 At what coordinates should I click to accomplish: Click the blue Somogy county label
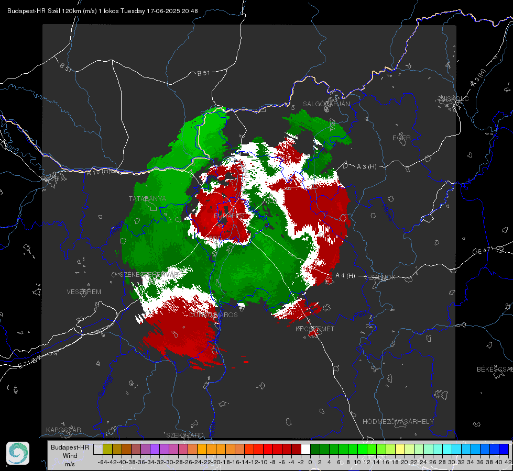pos(105,386)
